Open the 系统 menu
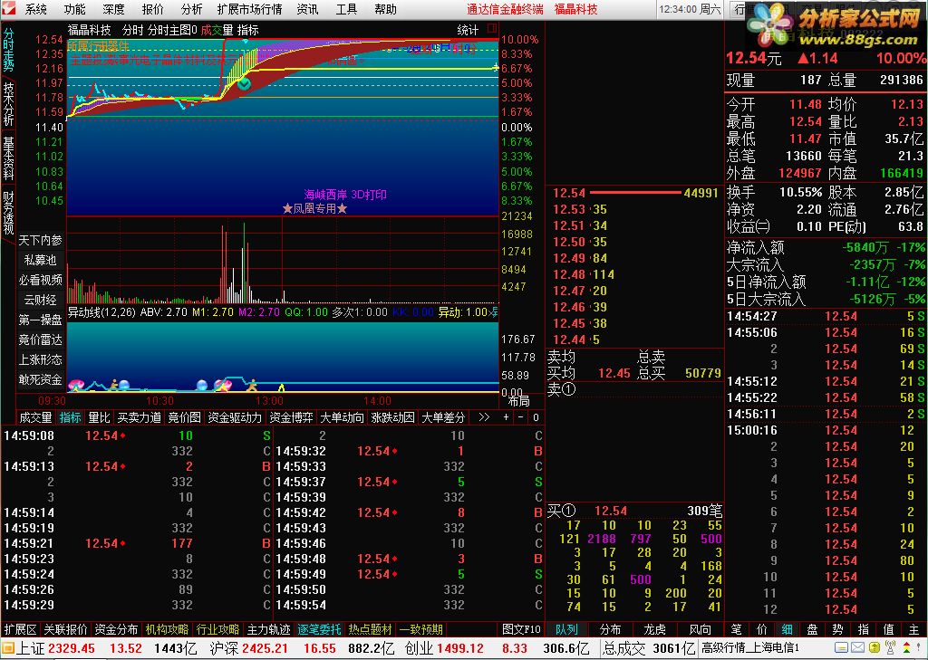This screenshot has width=928, height=660. [35, 9]
